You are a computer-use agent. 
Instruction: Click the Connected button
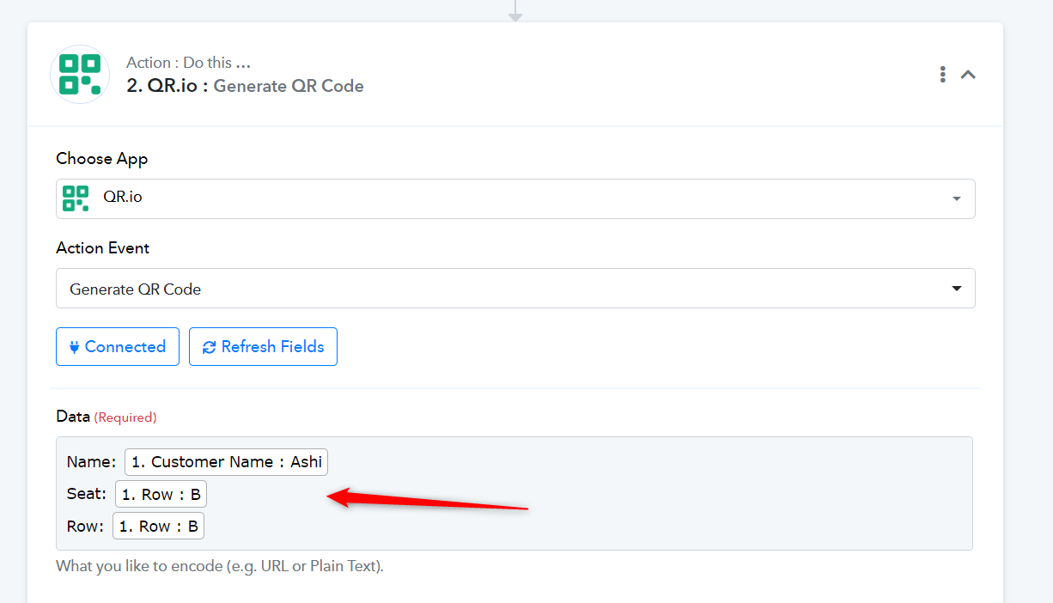pos(118,346)
